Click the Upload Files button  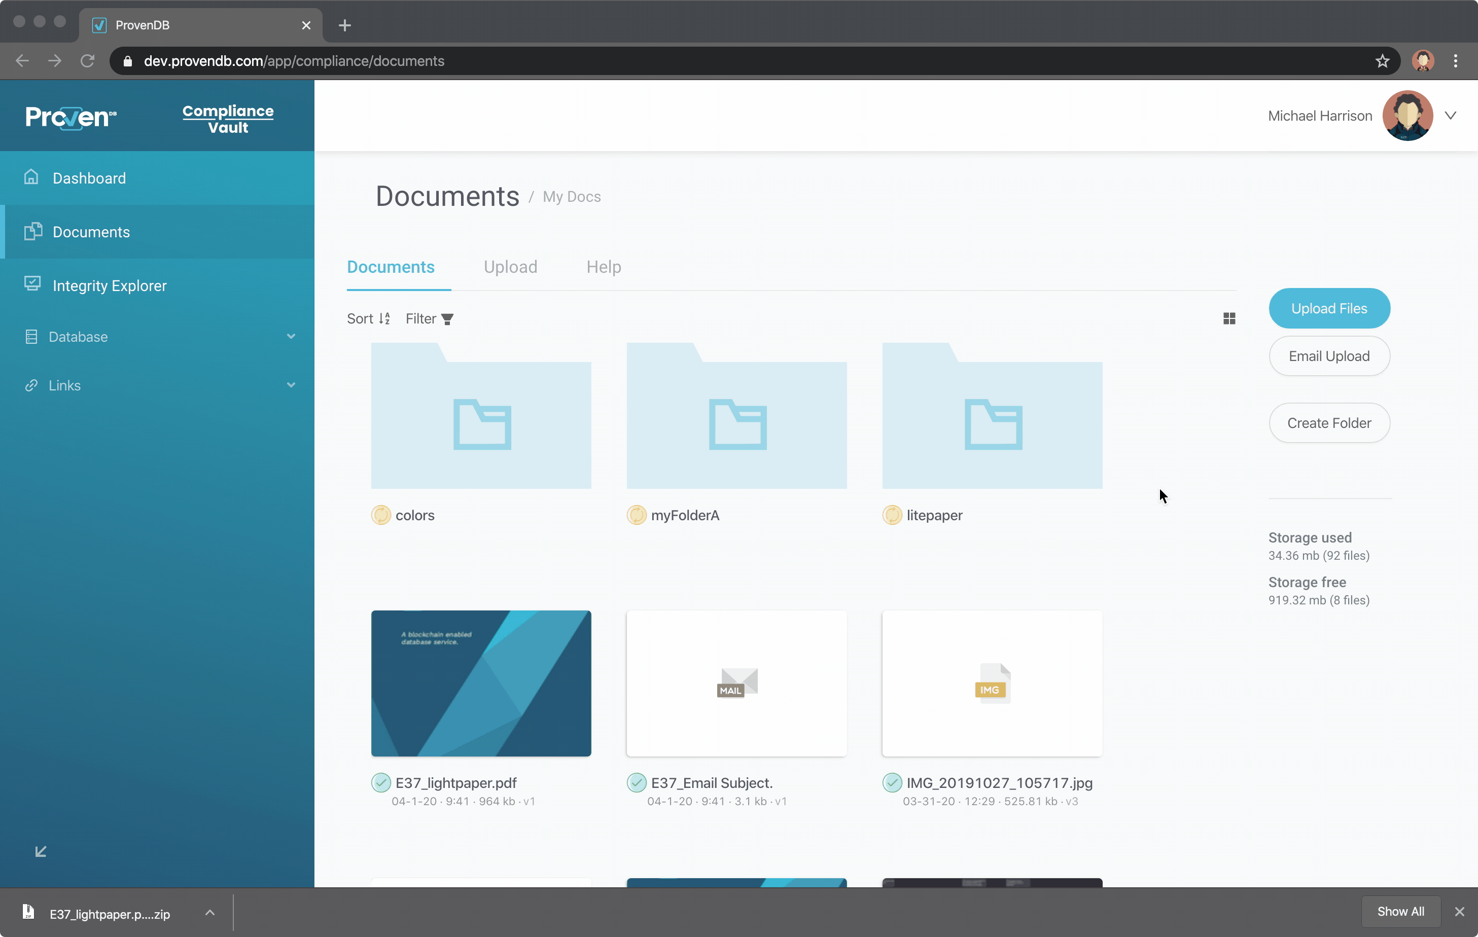1329,308
